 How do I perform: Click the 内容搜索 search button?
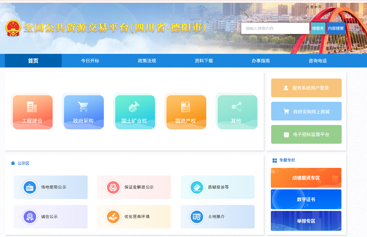click(336, 28)
